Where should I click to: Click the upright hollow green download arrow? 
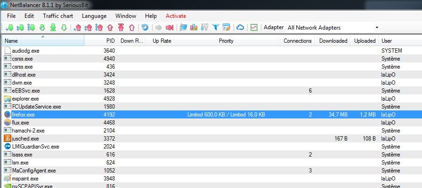click(64, 27)
